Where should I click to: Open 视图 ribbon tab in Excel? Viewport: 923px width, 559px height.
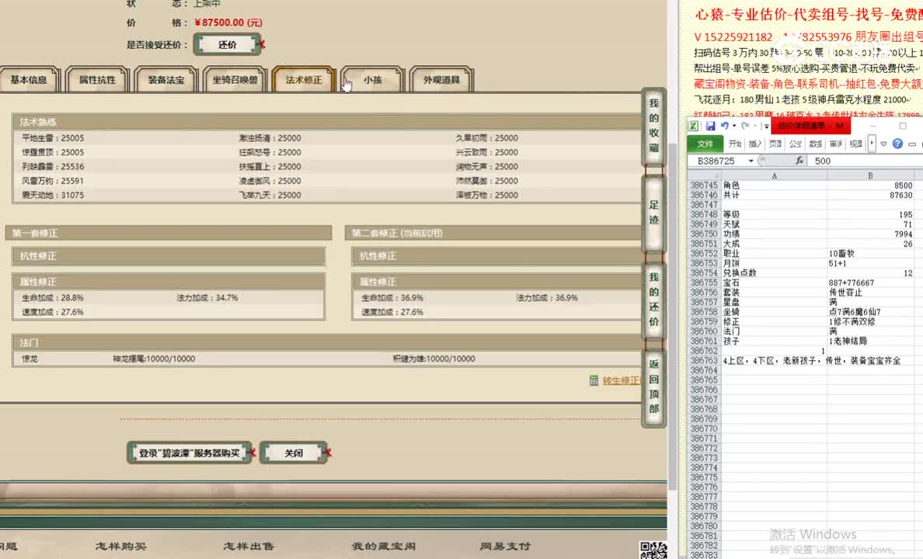pos(856,144)
